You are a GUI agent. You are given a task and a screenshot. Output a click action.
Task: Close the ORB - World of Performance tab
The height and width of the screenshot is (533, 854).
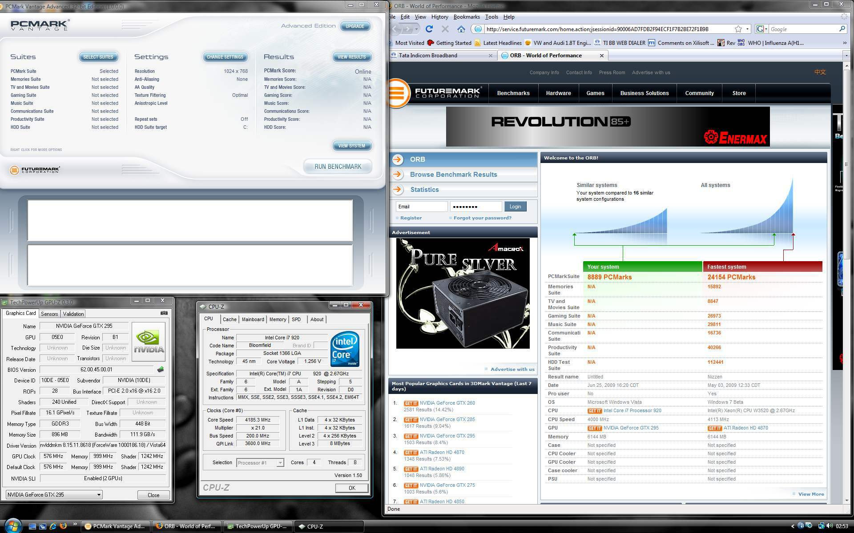click(602, 56)
